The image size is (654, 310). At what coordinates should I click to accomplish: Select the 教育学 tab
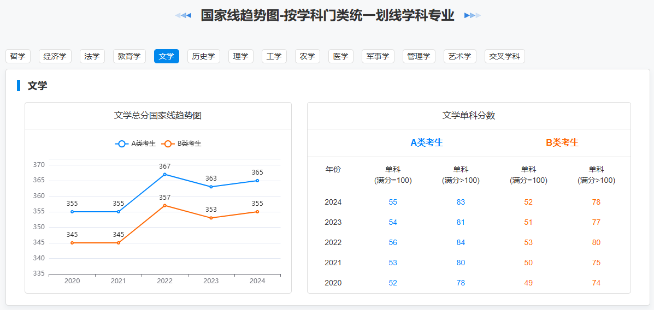(x=129, y=56)
